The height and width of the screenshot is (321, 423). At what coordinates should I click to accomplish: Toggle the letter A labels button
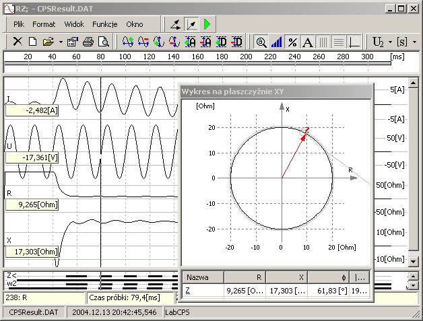click(x=308, y=42)
